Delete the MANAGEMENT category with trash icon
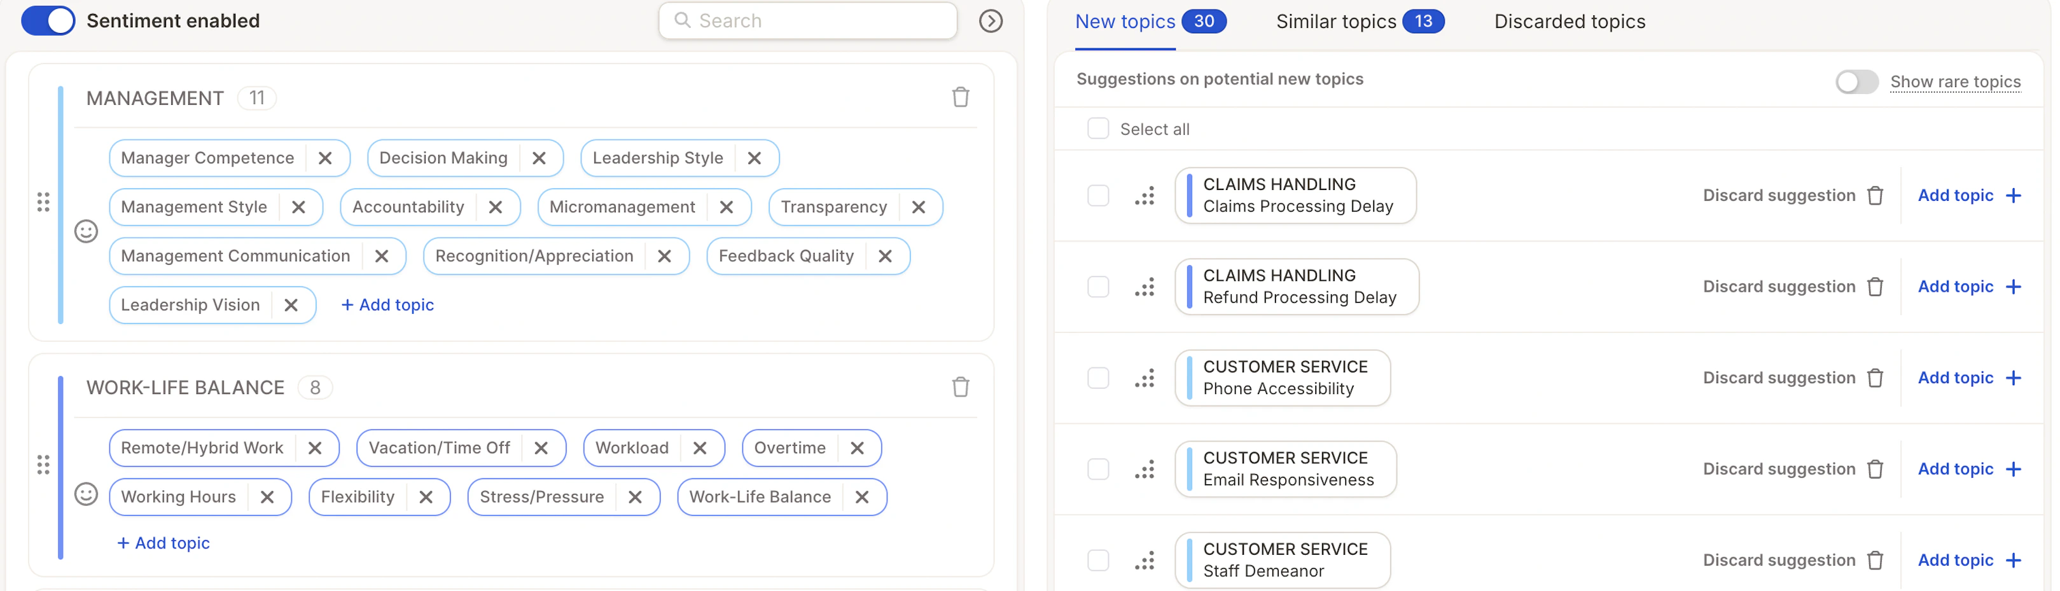 coord(961,97)
